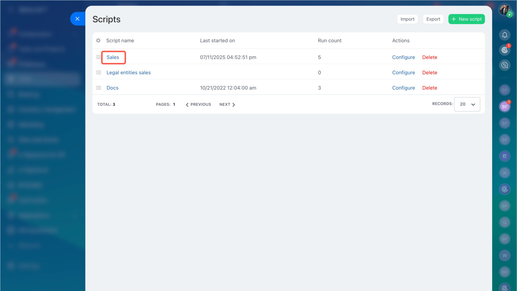Click the Import button
Image resolution: width=517 pixels, height=291 pixels.
pyautogui.click(x=408, y=19)
